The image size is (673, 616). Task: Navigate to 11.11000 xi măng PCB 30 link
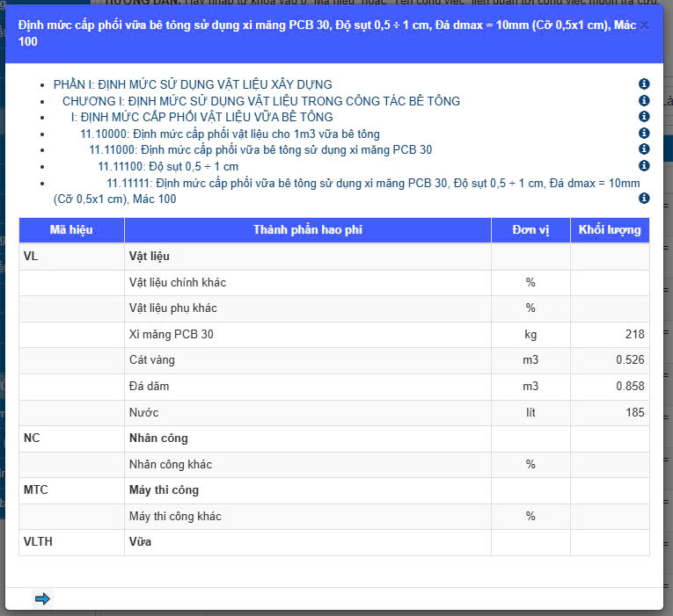pos(260,149)
